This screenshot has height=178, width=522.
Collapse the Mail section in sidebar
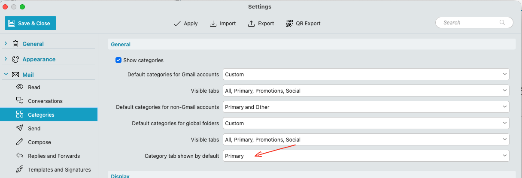(x=6, y=75)
